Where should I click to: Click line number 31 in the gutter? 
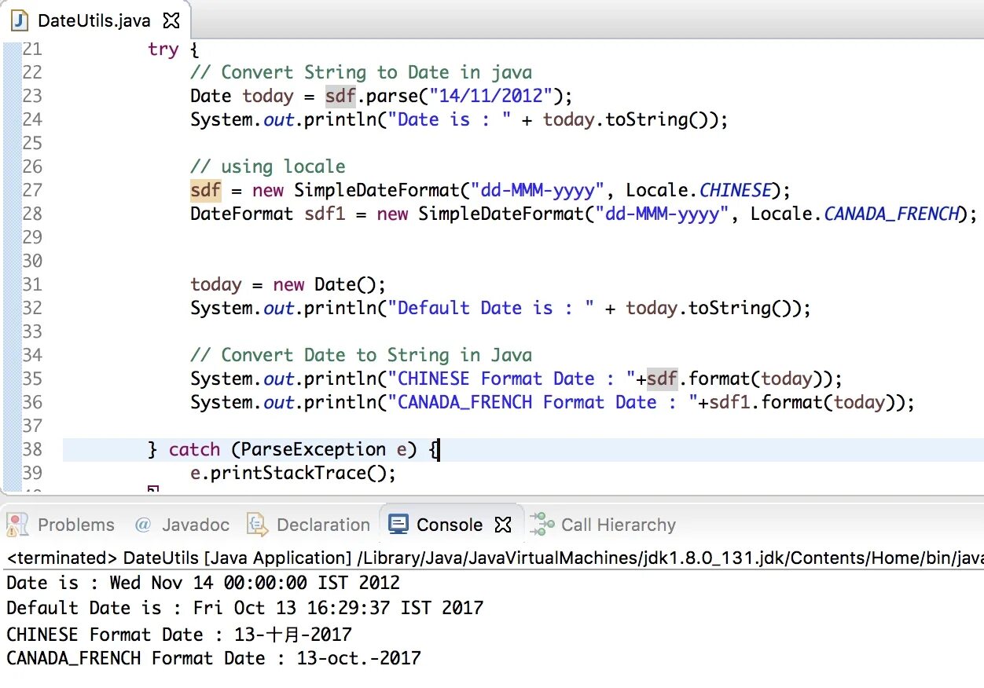point(31,284)
